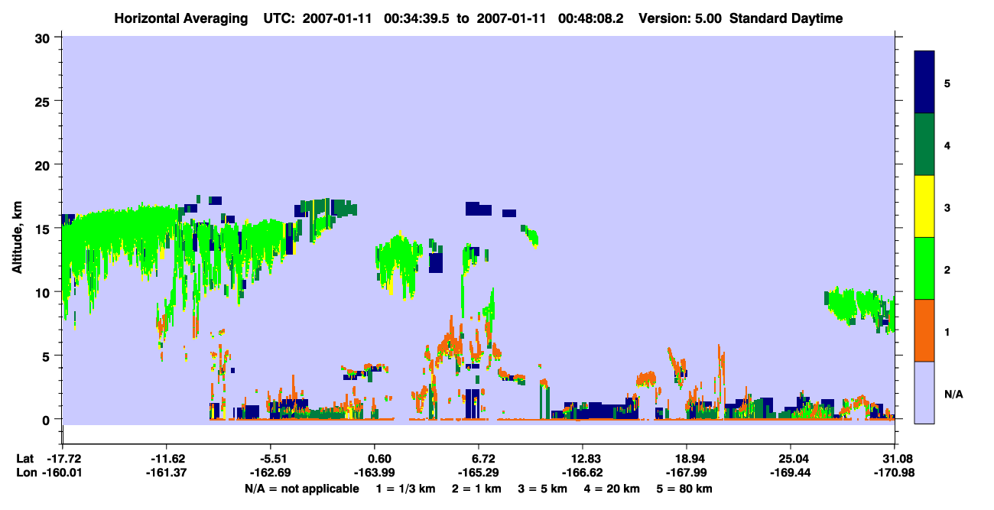The image size is (994, 510).
Task: Click the 'Horizontal Averaging' title text
Action: (180, 18)
